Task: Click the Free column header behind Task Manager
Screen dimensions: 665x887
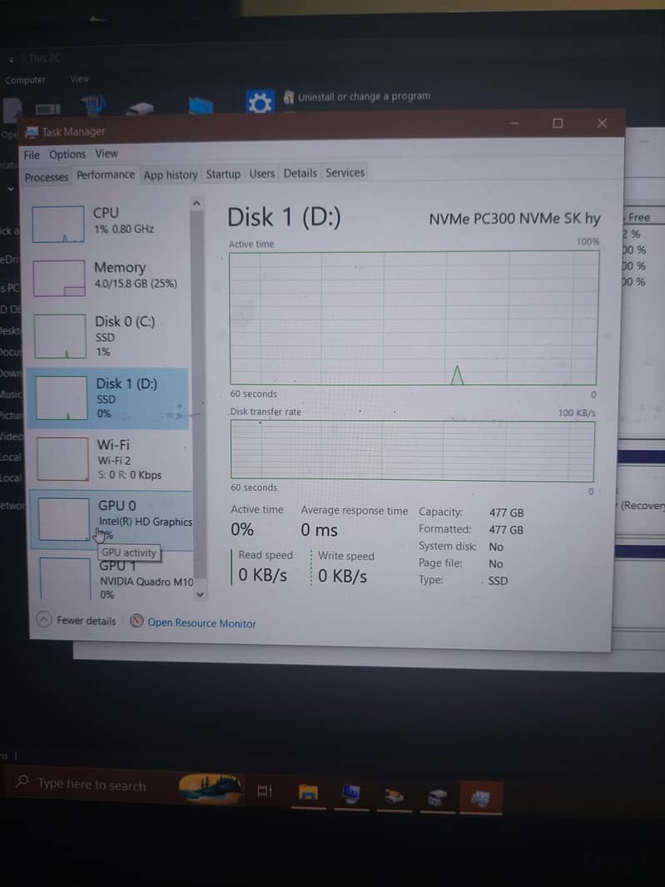Action: coord(639,217)
